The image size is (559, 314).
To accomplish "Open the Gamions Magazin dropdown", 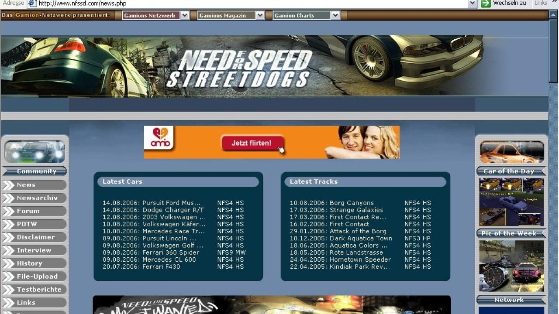I will (x=231, y=15).
